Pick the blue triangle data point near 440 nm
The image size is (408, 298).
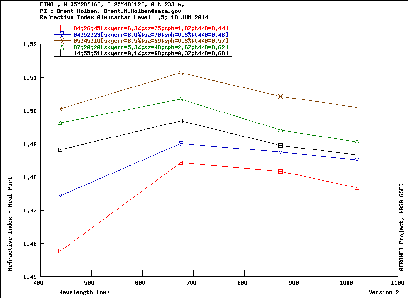pos(60,196)
